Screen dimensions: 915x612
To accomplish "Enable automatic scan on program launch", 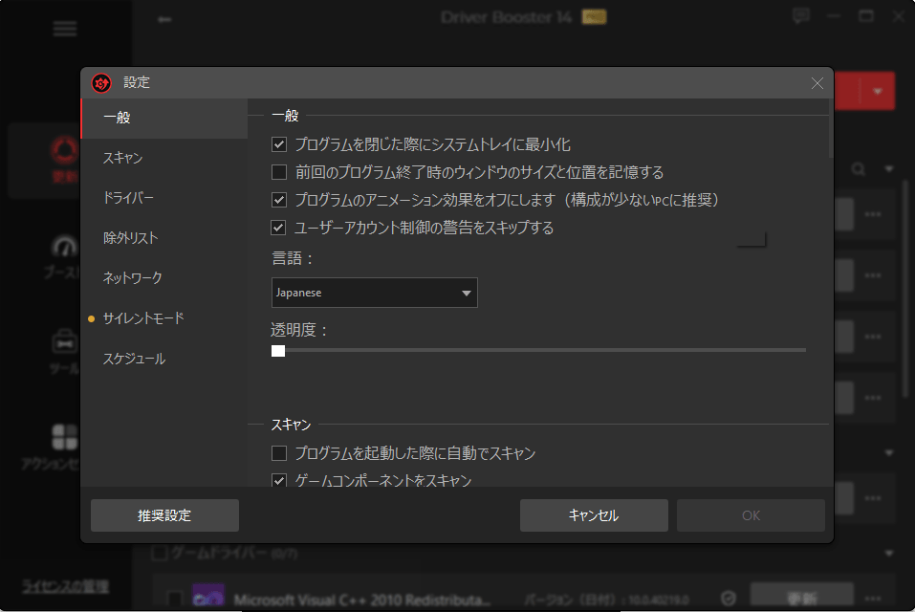I will point(279,452).
